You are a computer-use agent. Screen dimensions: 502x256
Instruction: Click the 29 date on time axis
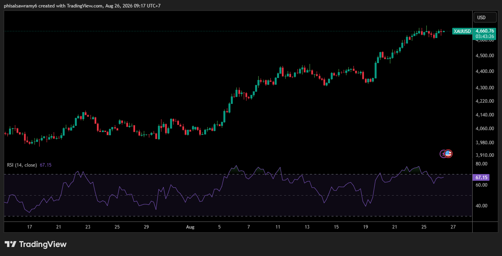coord(146,227)
